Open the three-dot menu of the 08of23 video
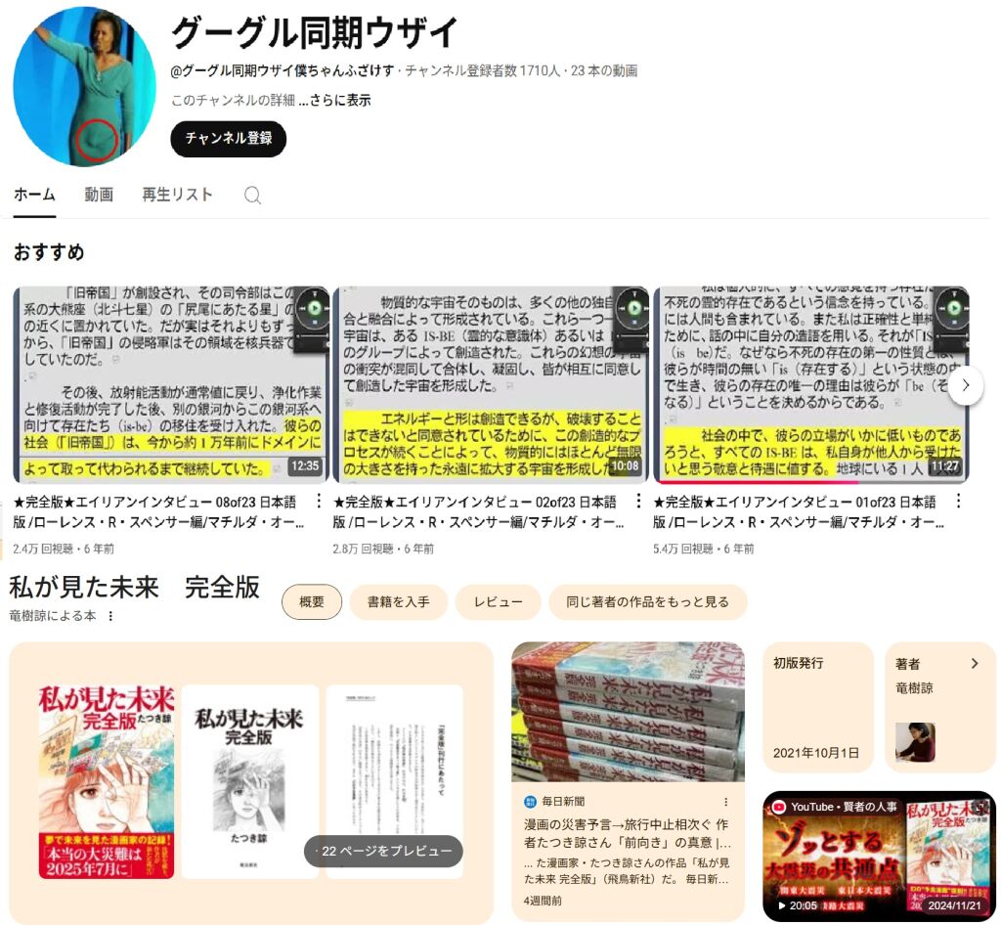Image resolution: width=1001 pixels, height=925 pixels. click(x=319, y=502)
